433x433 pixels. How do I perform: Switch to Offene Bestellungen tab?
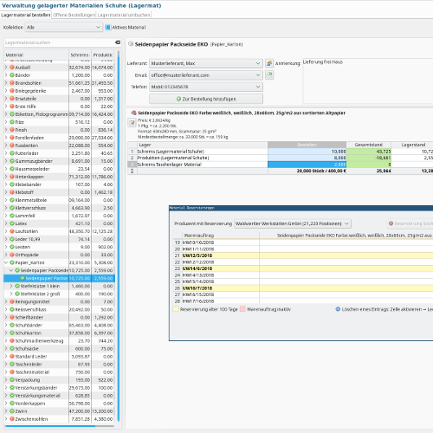[x=74, y=15]
